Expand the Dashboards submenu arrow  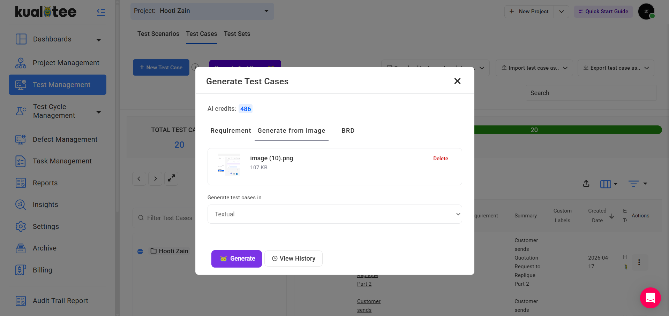click(x=99, y=40)
